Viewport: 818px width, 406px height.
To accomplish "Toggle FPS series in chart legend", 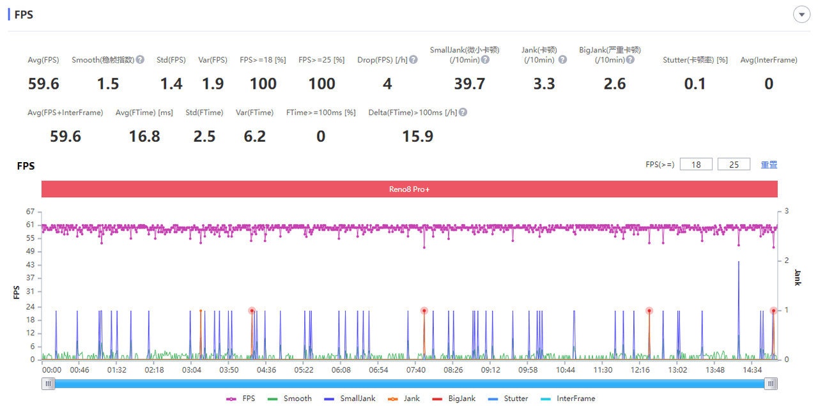I will (x=240, y=398).
